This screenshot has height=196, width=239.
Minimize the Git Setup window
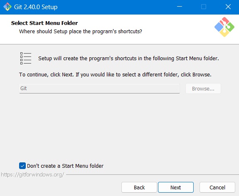point(180,7)
